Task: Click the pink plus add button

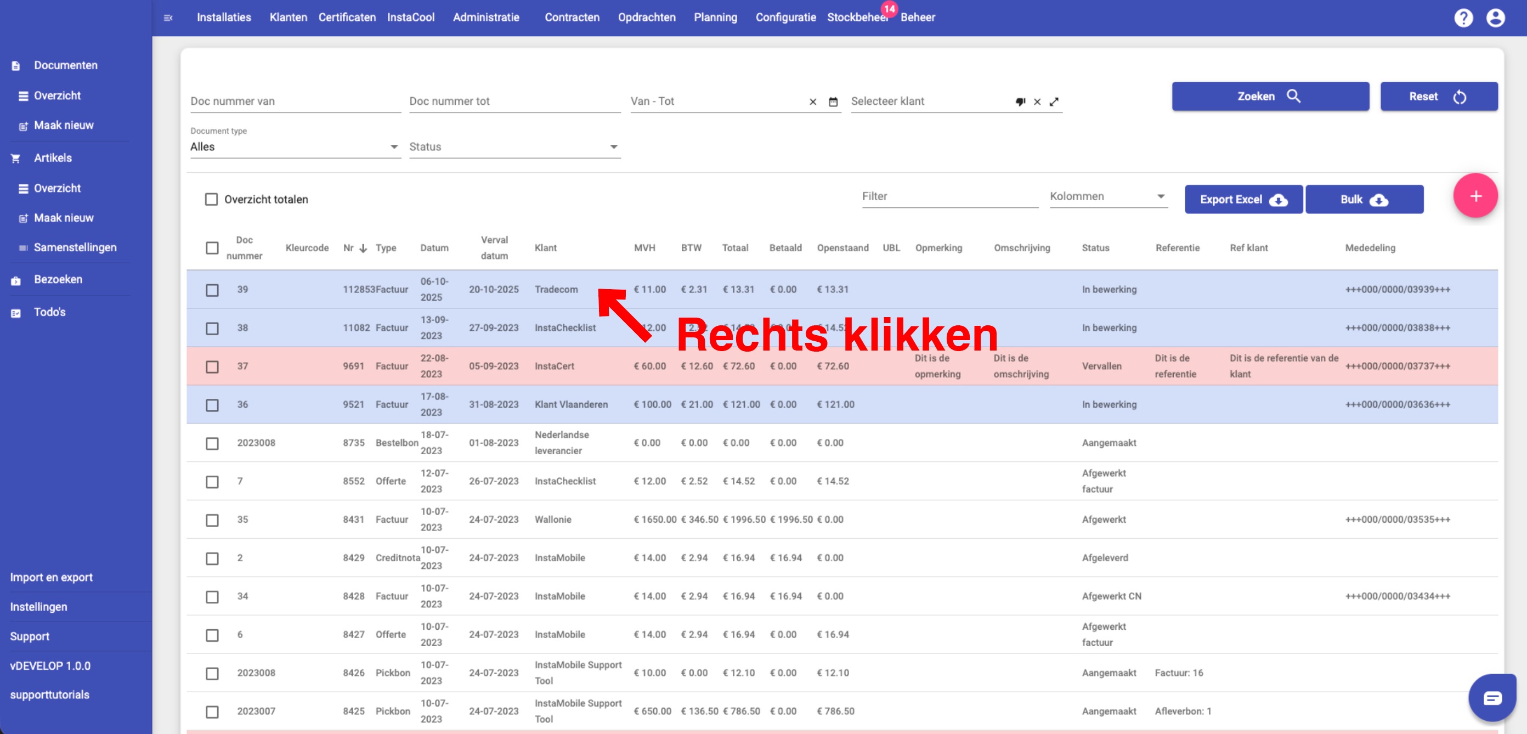Action: pyautogui.click(x=1475, y=196)
